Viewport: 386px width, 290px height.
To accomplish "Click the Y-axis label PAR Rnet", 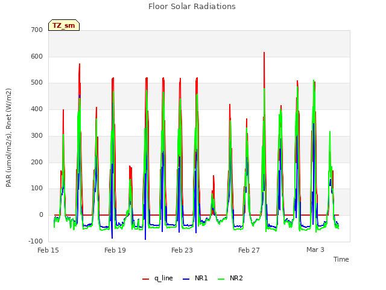I will [8, 138].
